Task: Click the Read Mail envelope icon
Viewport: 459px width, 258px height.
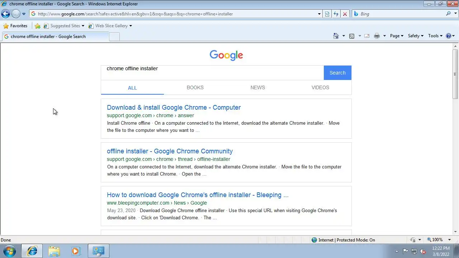Action: pos(367,36)
